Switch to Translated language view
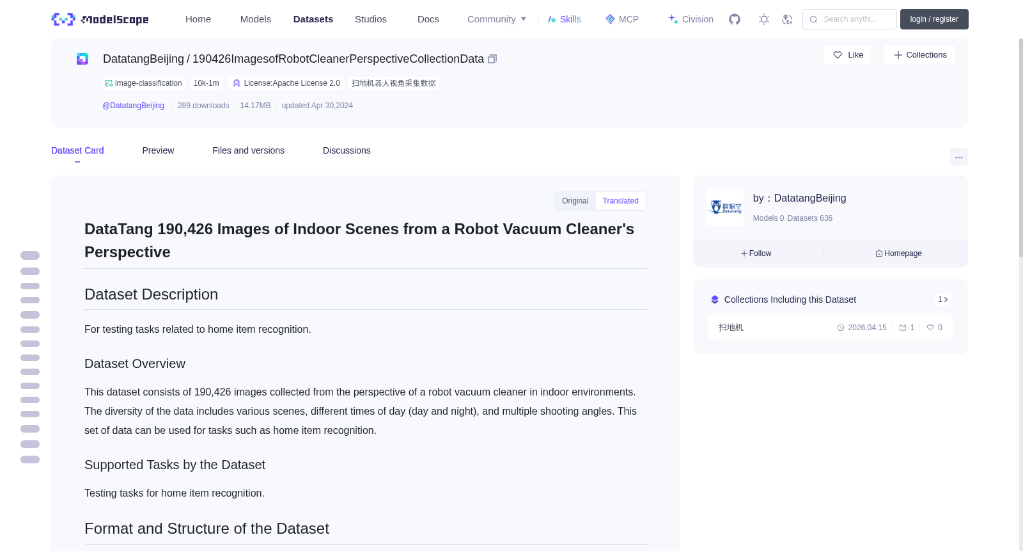Viewport: 1023px width, 551px height. [620, 201]
